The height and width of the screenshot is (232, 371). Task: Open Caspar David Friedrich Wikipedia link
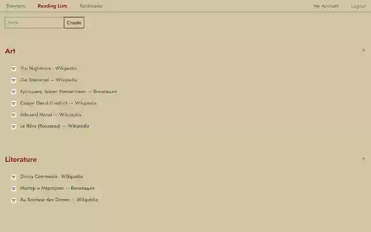click(x=58, y=103)
